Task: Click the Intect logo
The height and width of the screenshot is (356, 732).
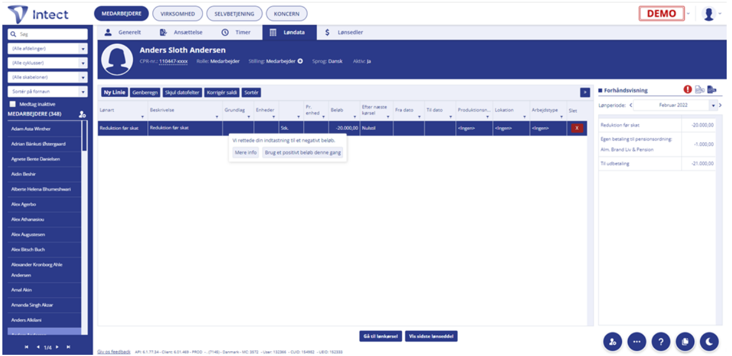Action: tap(39, 14)
